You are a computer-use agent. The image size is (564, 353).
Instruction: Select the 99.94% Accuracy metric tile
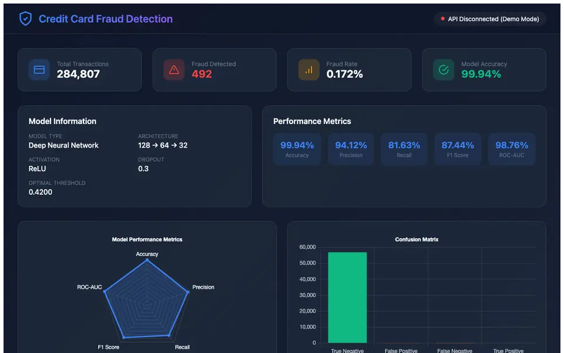point(297,149)
